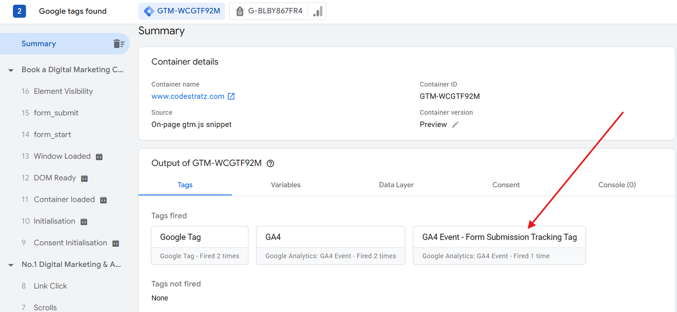Screen dimensions: 677x312
Task: Click the Container name label
Action: (x=175, y=84)
